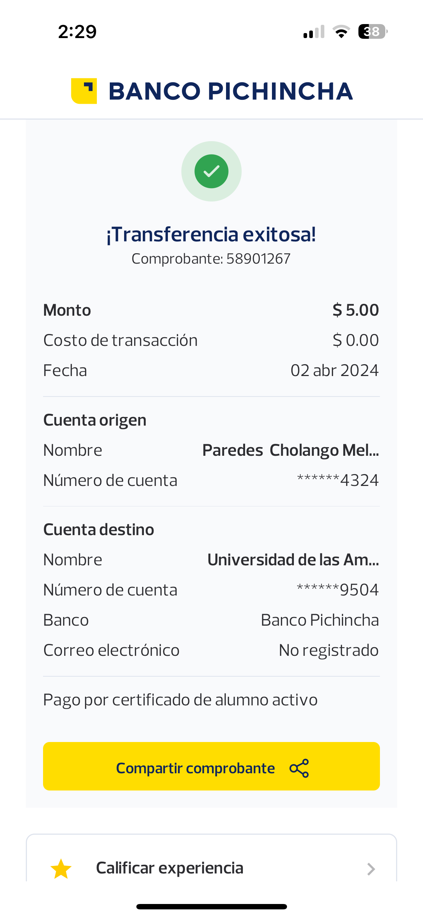The height and width of the screenshot is (918, 423).
Task: Expand Calificar experiencia chevron arrow
Action: coord(371,869)
